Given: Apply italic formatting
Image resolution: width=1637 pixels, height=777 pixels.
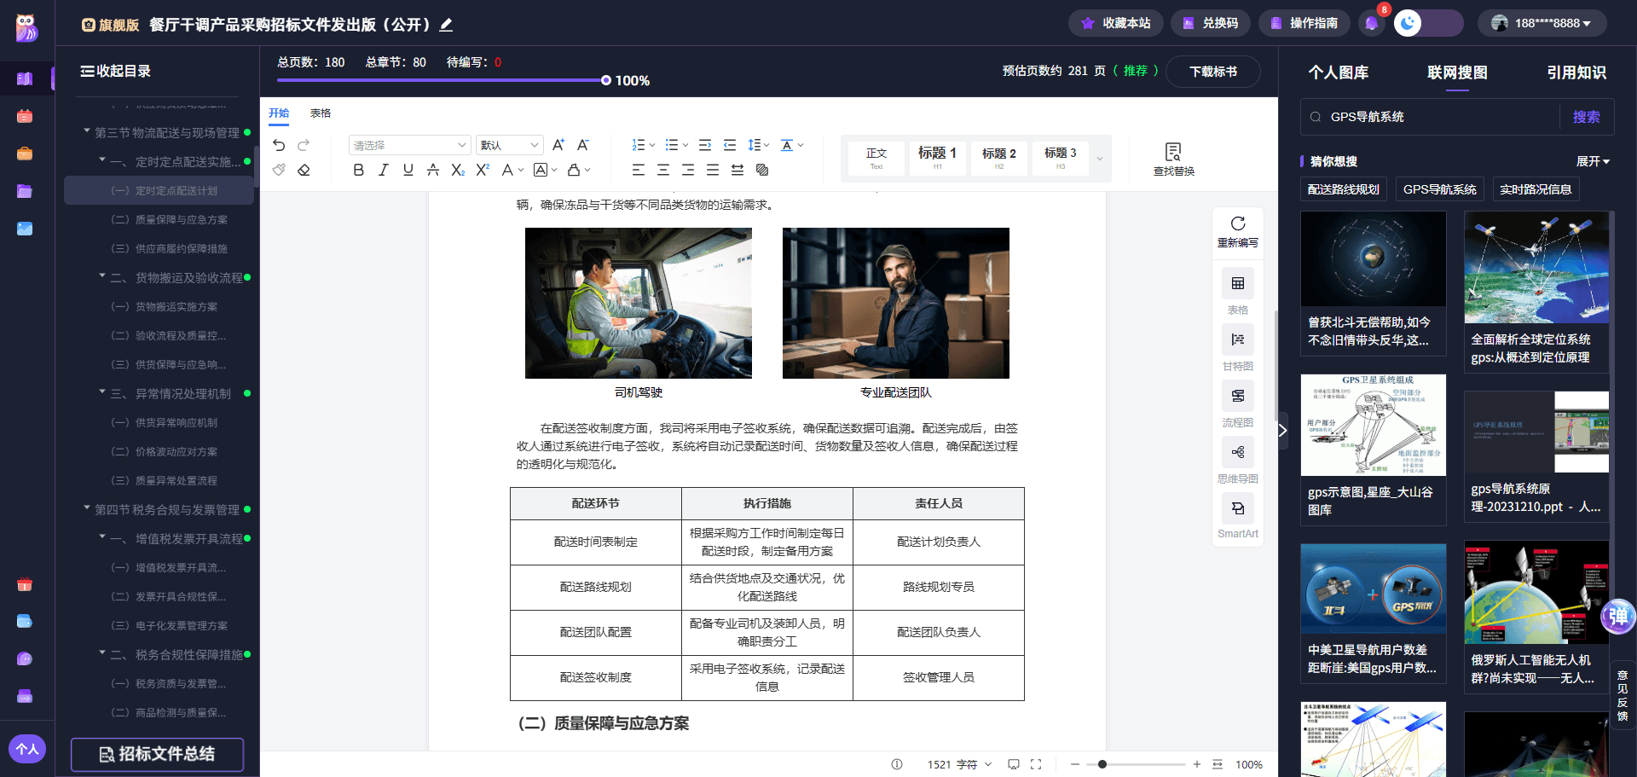Looking at the screenshot, I should coord(383,170).
